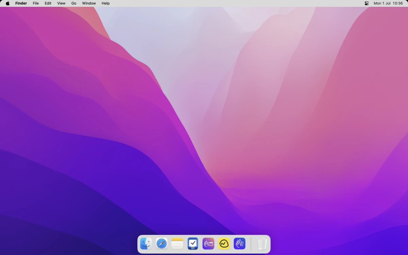This screenshot has width=408, height=255.
Task: Open the Finder application menu
Action: [x=21, y=3]
